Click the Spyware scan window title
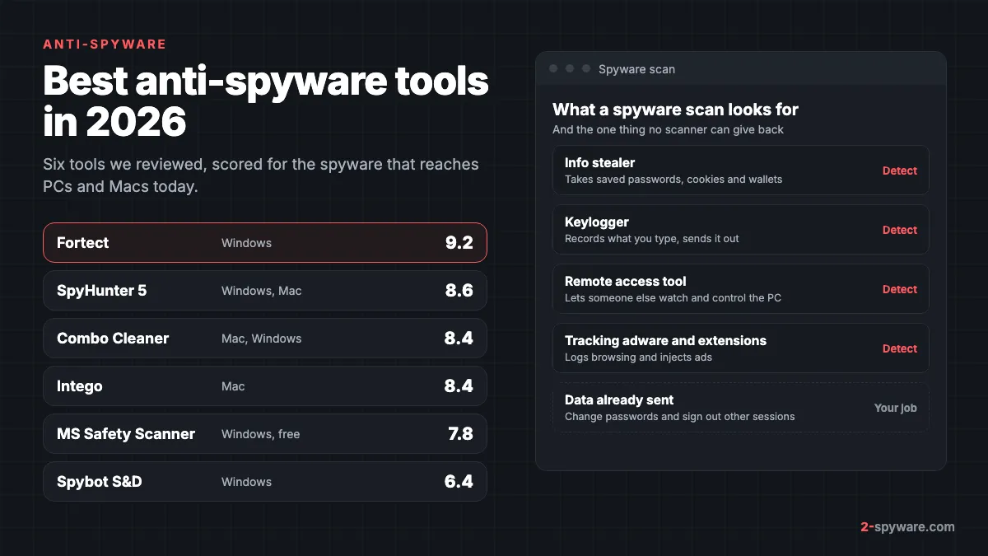Image resolution: width=988 pixels, height=556 pixels. (x=636, y=69)
